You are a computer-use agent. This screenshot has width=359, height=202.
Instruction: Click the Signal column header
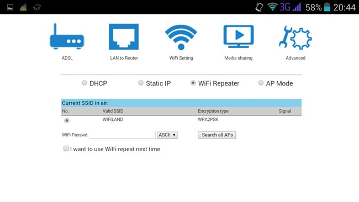(285, 111)
